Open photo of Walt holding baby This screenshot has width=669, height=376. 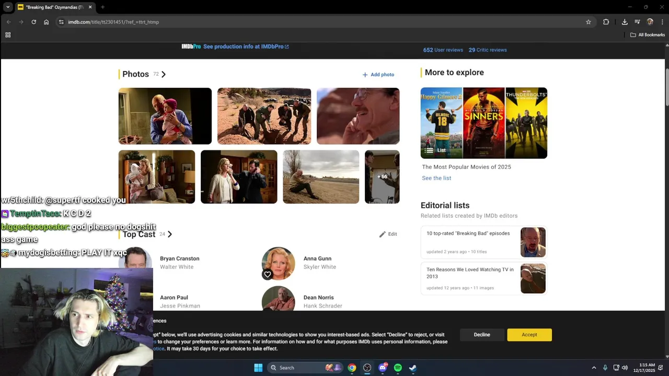click(165, 116)
